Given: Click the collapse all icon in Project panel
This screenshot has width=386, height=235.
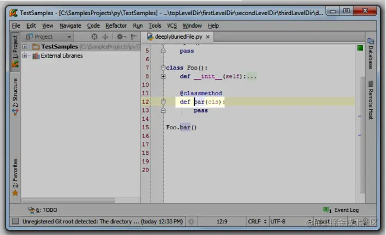Looking at the screenshot, I should (105, 37).
